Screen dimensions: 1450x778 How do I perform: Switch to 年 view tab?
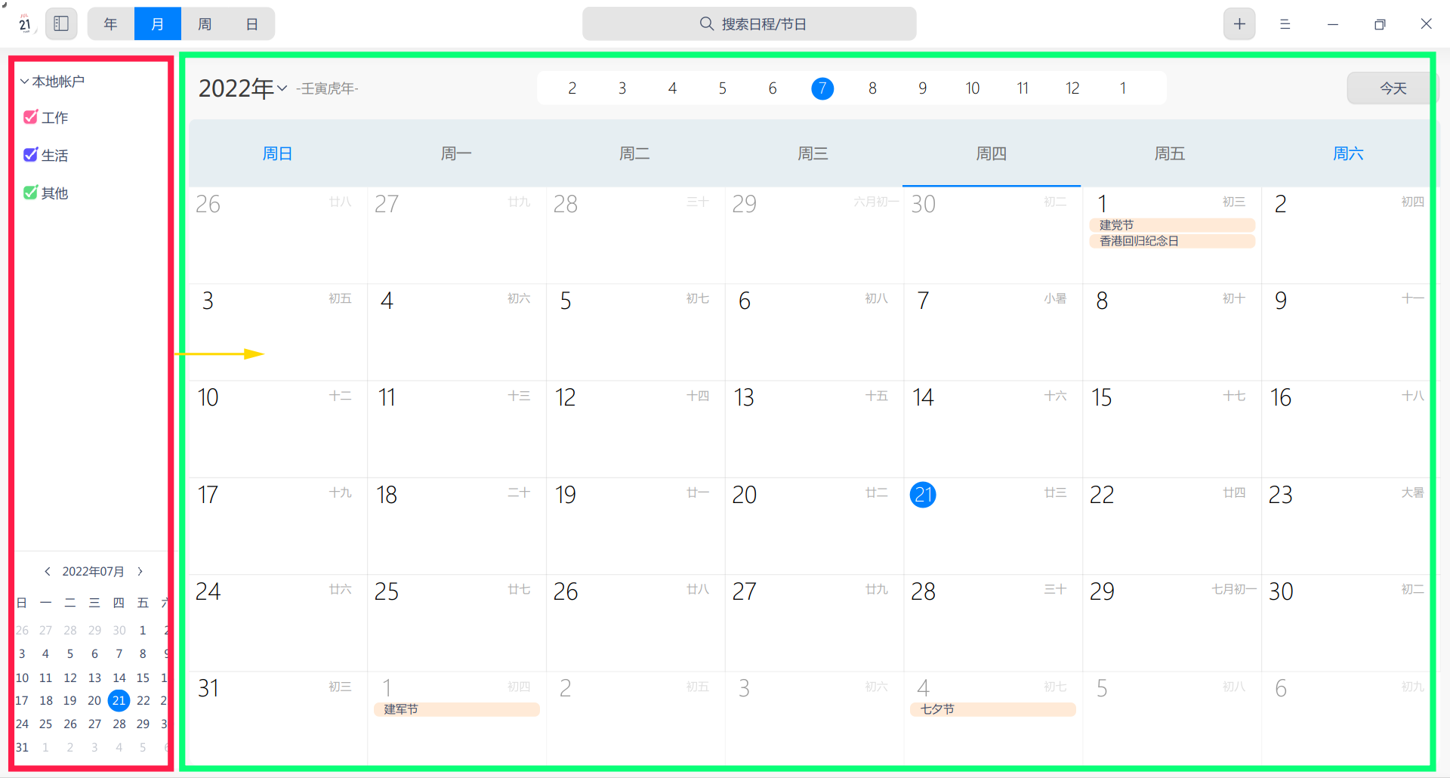pos(111,23)
